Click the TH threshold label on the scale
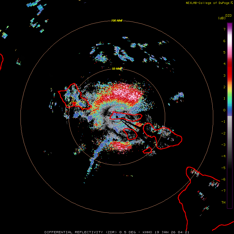 tap(223, 203)
